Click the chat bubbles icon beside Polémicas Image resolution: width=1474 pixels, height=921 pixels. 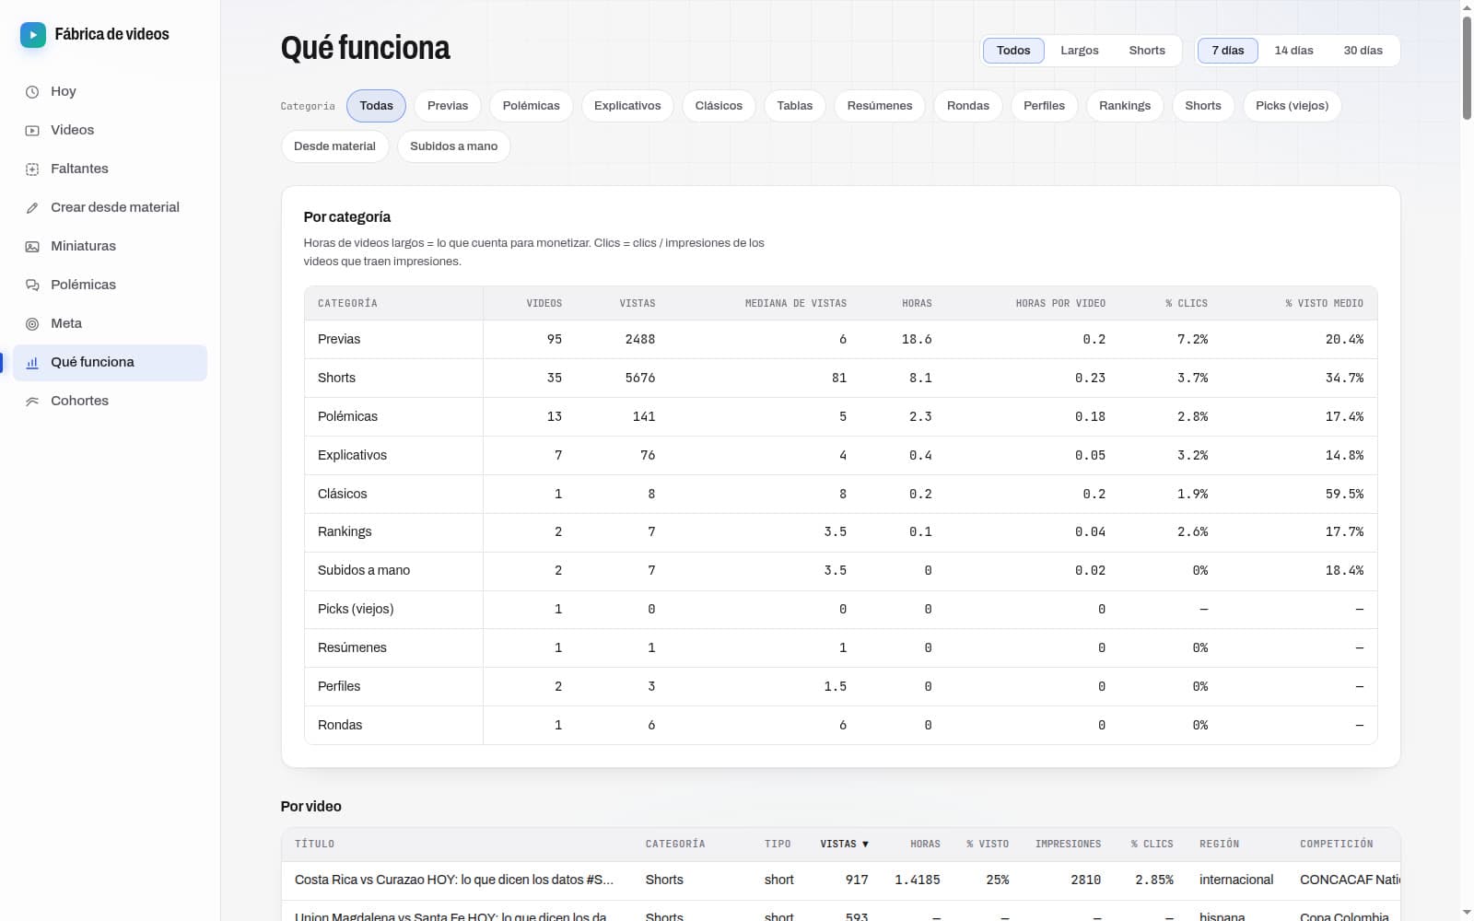[x=32, y=285]
